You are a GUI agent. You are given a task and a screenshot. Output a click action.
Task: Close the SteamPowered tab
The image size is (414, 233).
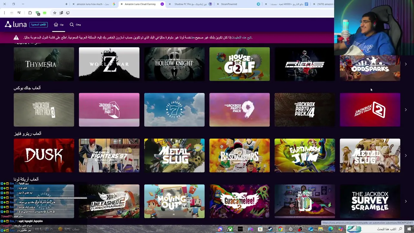[x=218, y=4]
